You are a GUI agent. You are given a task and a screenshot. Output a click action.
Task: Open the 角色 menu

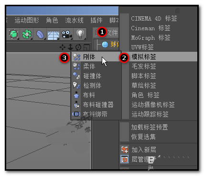tap(52, 20)
